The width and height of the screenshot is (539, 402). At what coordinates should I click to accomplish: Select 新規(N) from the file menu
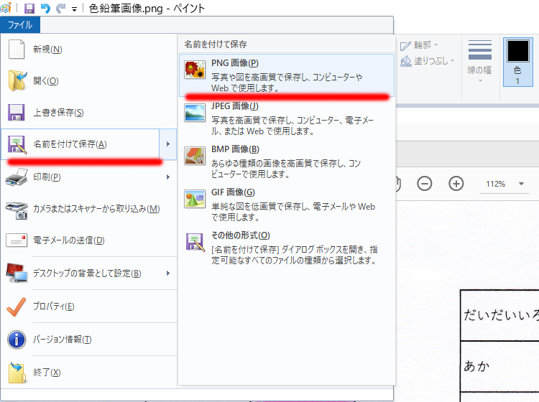pos(88,50)
